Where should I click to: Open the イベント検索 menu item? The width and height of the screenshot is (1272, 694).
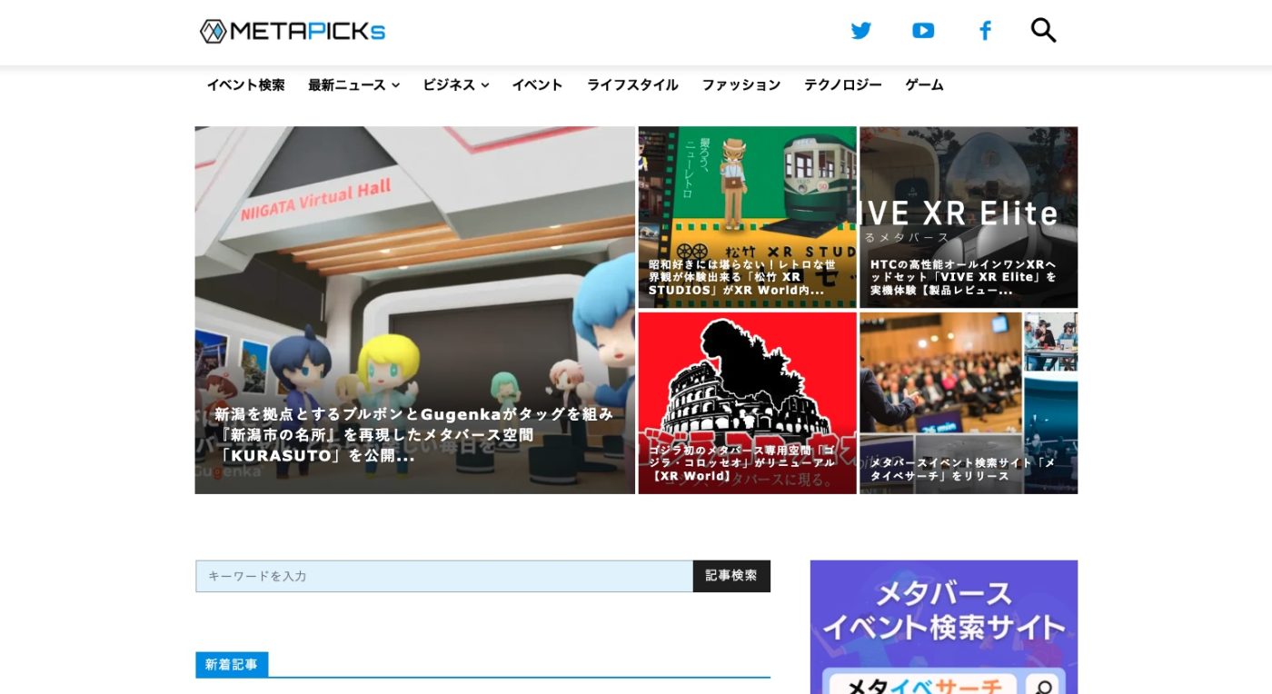tap(245, 84)
